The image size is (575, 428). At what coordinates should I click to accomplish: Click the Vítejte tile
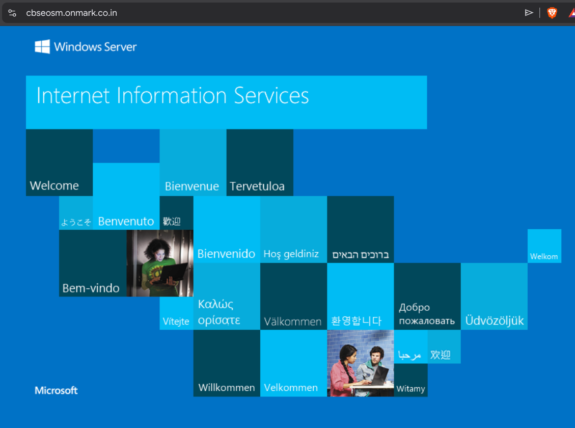pos(176,313)
